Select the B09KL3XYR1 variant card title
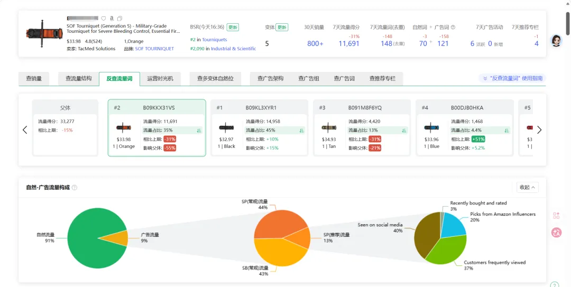This screenshot has width=571, height=287. click(261, 108)
